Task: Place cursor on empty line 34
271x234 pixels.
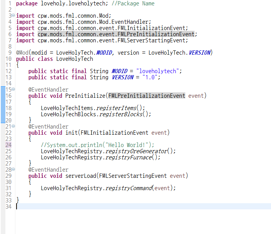Action: click(143, 206)
